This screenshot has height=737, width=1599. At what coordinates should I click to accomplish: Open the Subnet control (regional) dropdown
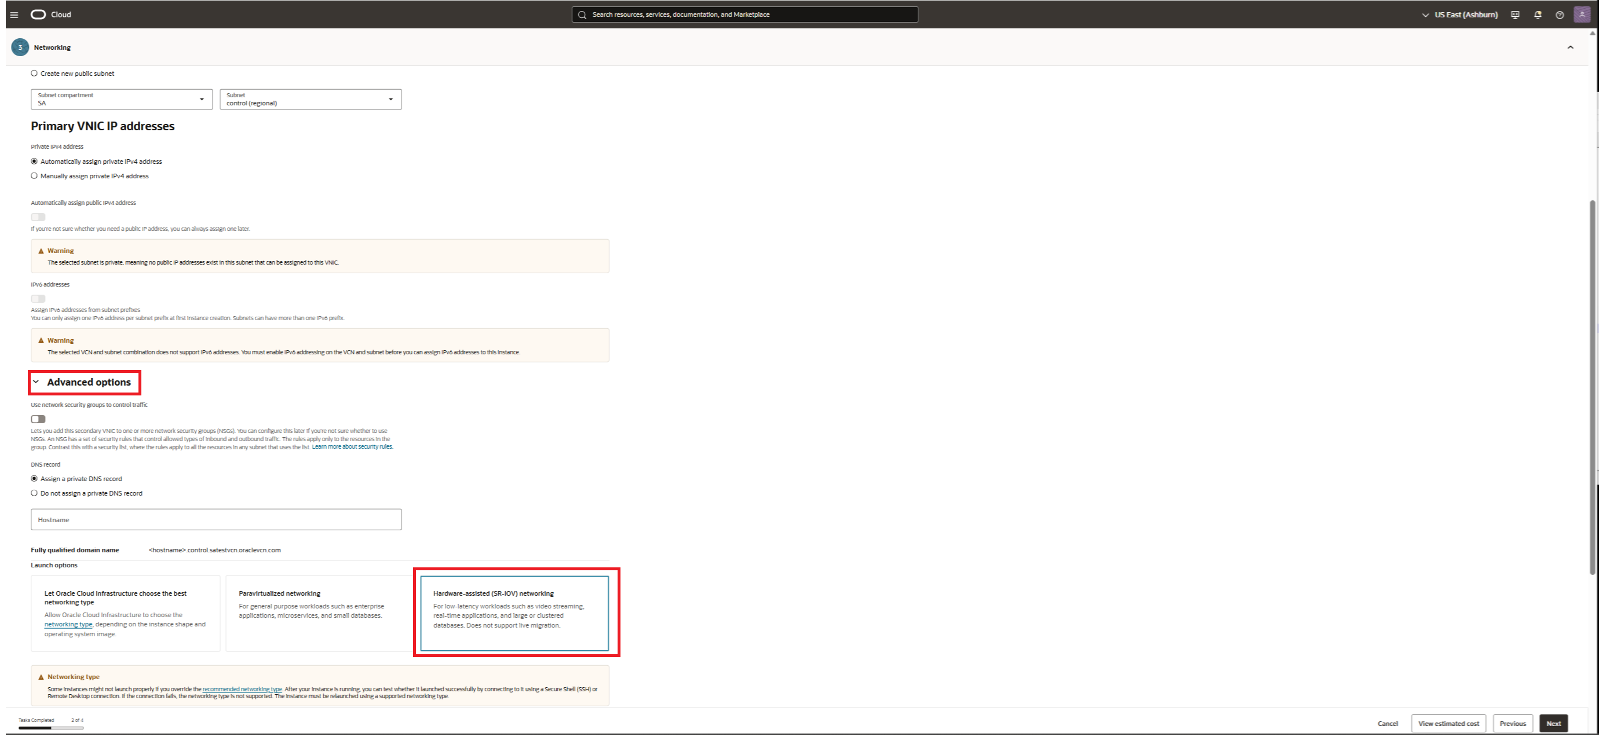(x=311, y=99)
